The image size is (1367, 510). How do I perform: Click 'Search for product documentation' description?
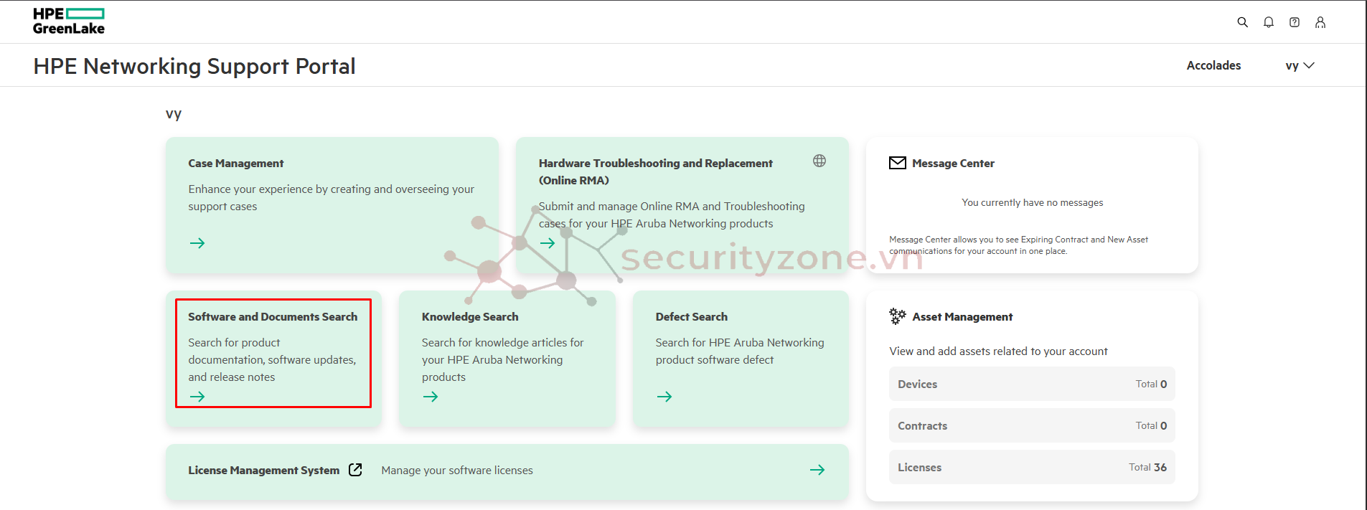(272, 360)
